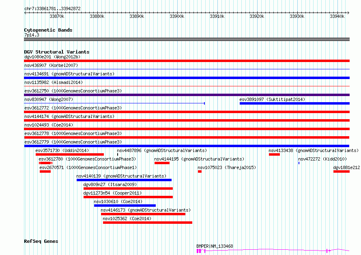Screen dimensions: 361x255
Task: Open esv3612750 1000Genomes variant label
Action: (73, 91)
